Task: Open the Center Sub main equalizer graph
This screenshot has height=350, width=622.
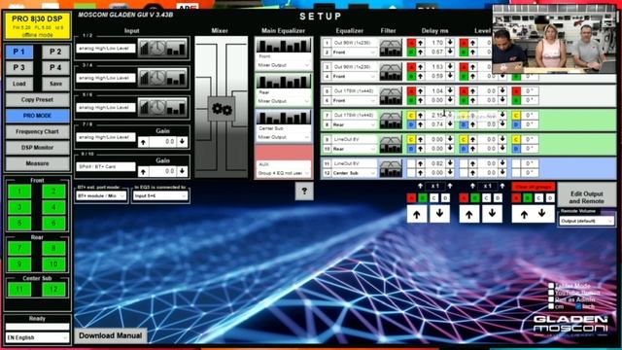Action: 283,118
